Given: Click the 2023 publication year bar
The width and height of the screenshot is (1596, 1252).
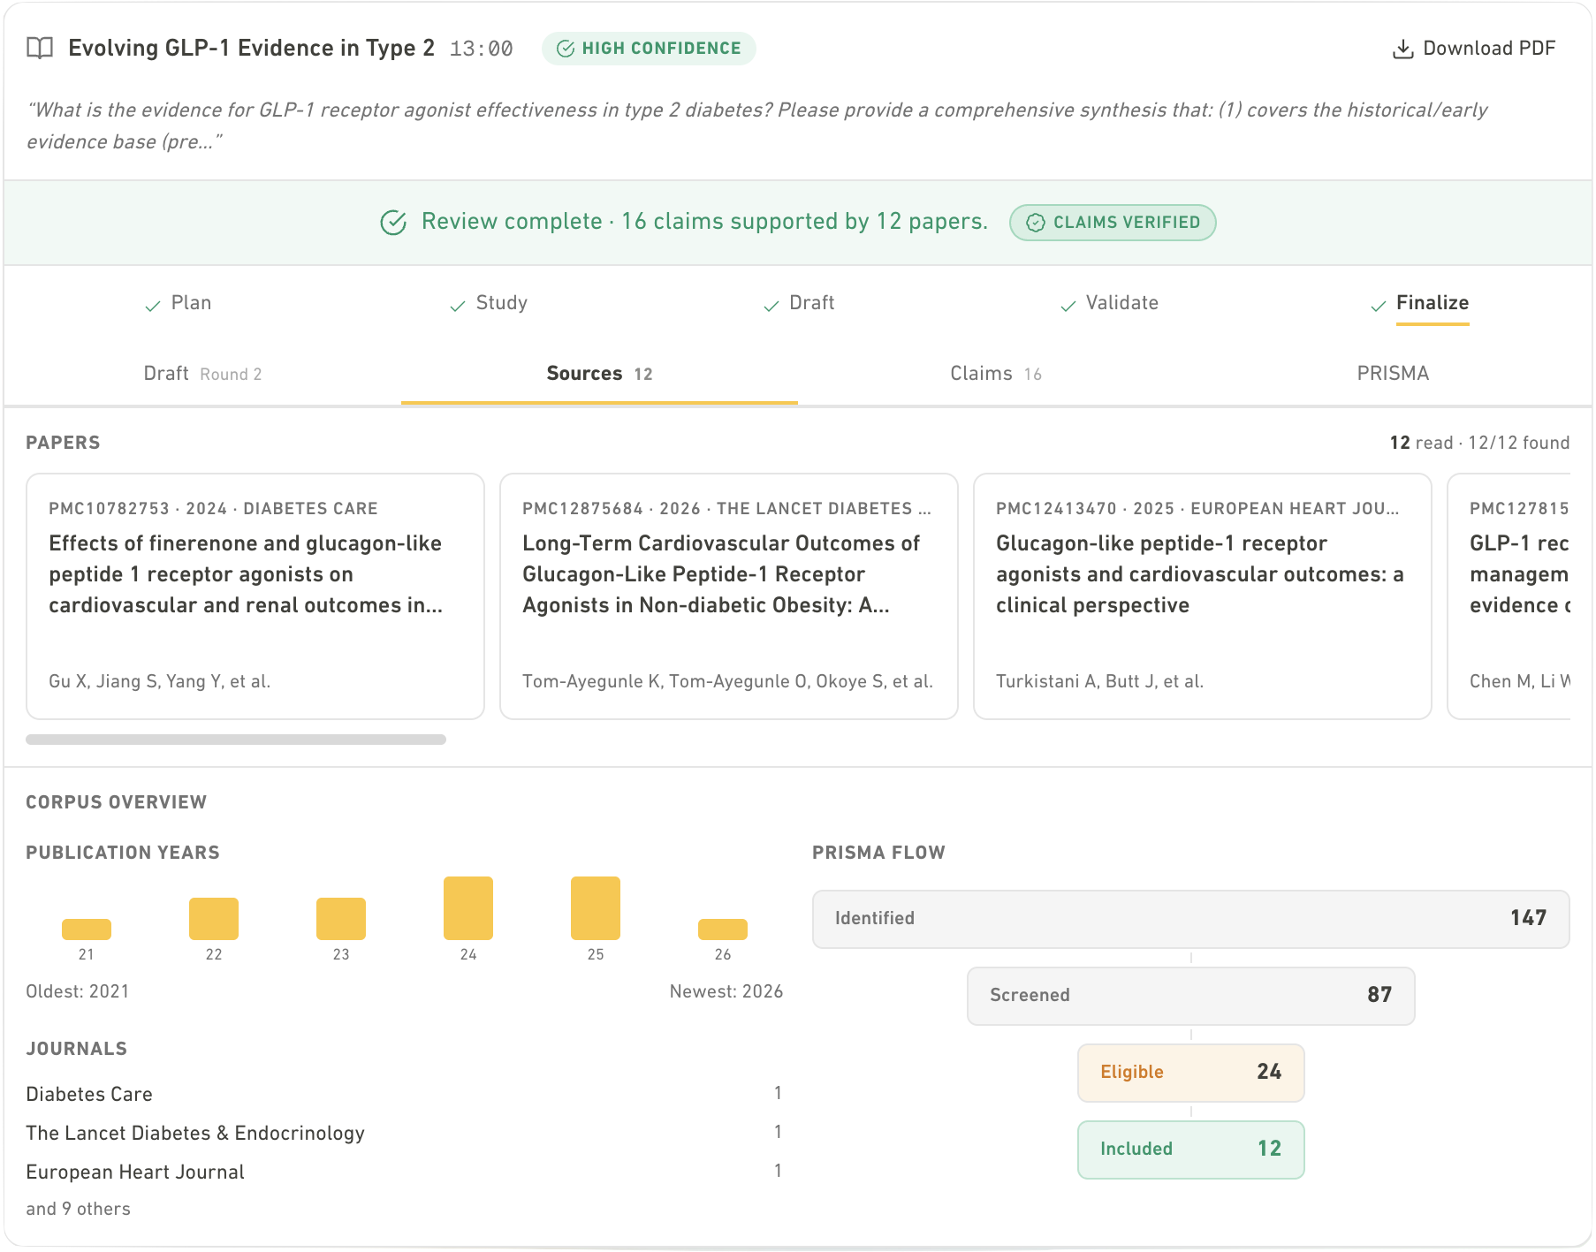Looking at the screenshot, I should pyautogui.click(x=341, y=919).
